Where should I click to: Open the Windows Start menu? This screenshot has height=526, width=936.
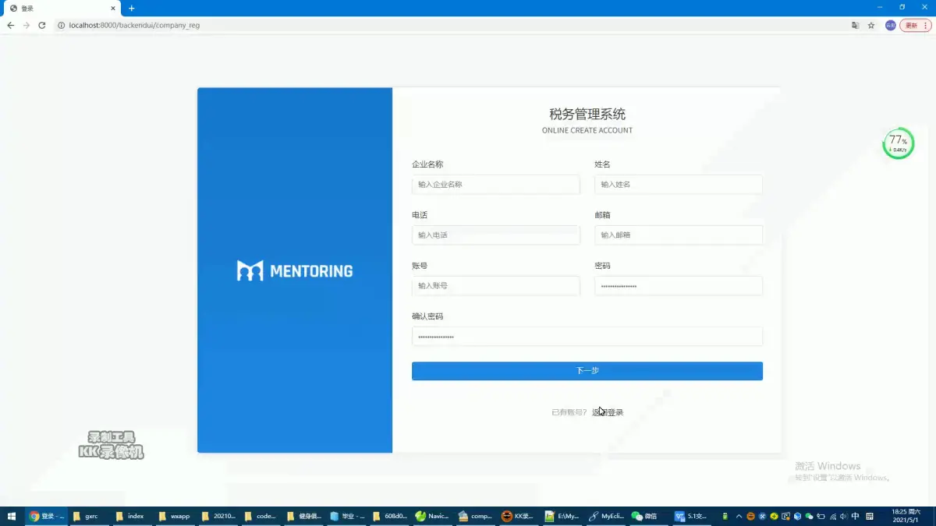pos(11,516)
